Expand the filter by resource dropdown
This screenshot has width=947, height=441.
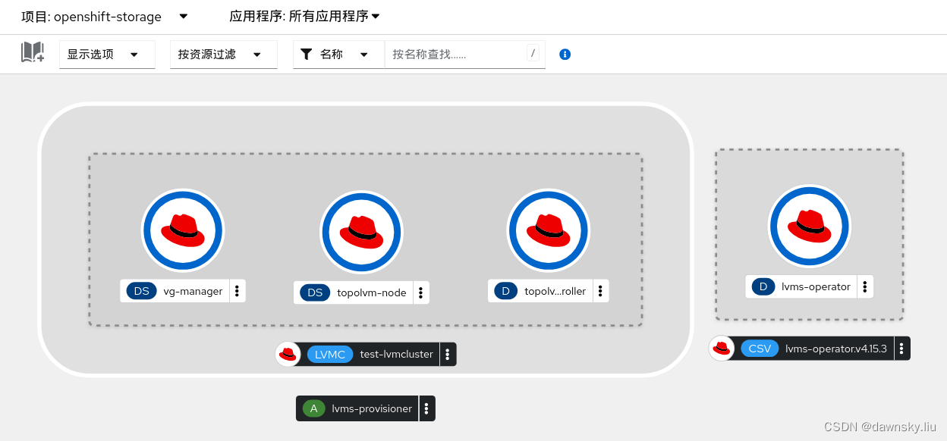223,55
